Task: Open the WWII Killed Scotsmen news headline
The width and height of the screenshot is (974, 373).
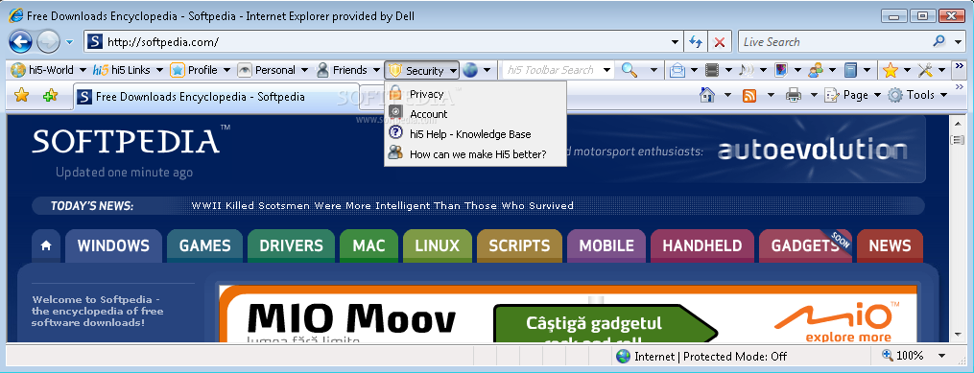Action: (382, 205)
